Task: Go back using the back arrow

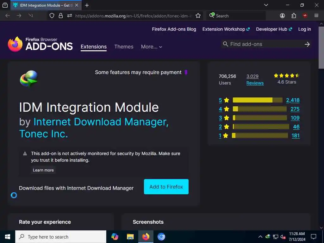Action: [x=8, y=16]
